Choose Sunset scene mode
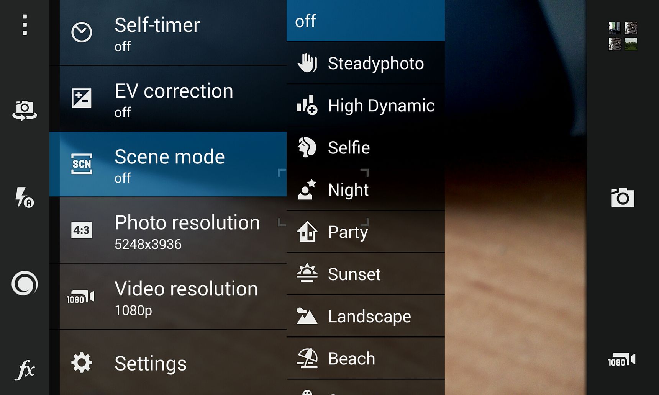659x395 pixels. [366, 274]
